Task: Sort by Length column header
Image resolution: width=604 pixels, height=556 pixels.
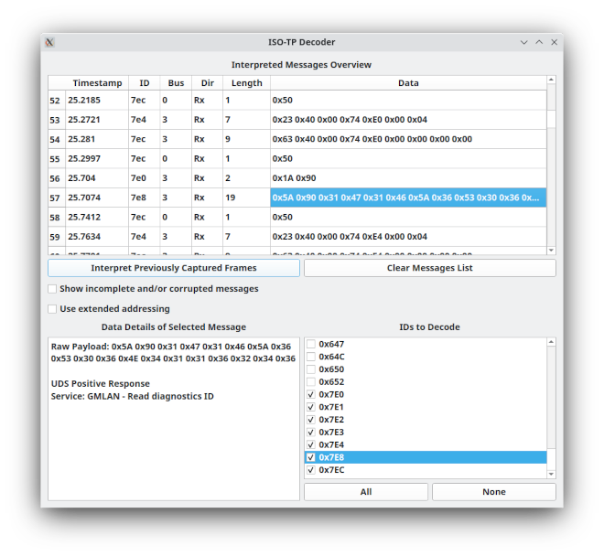Action: pyautogui.click(x=246, y=83)
